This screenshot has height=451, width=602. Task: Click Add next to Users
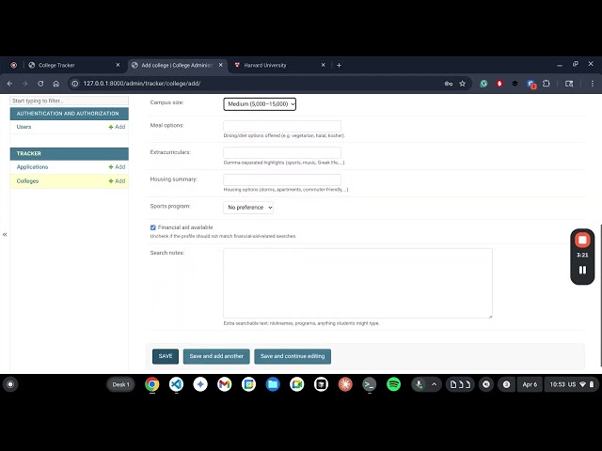117,127
